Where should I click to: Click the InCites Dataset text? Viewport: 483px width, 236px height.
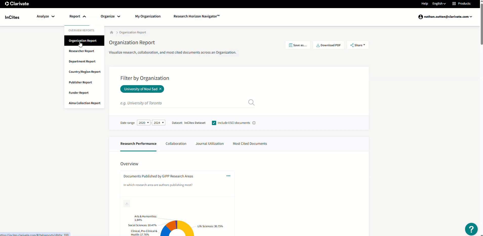pos(195,123)
